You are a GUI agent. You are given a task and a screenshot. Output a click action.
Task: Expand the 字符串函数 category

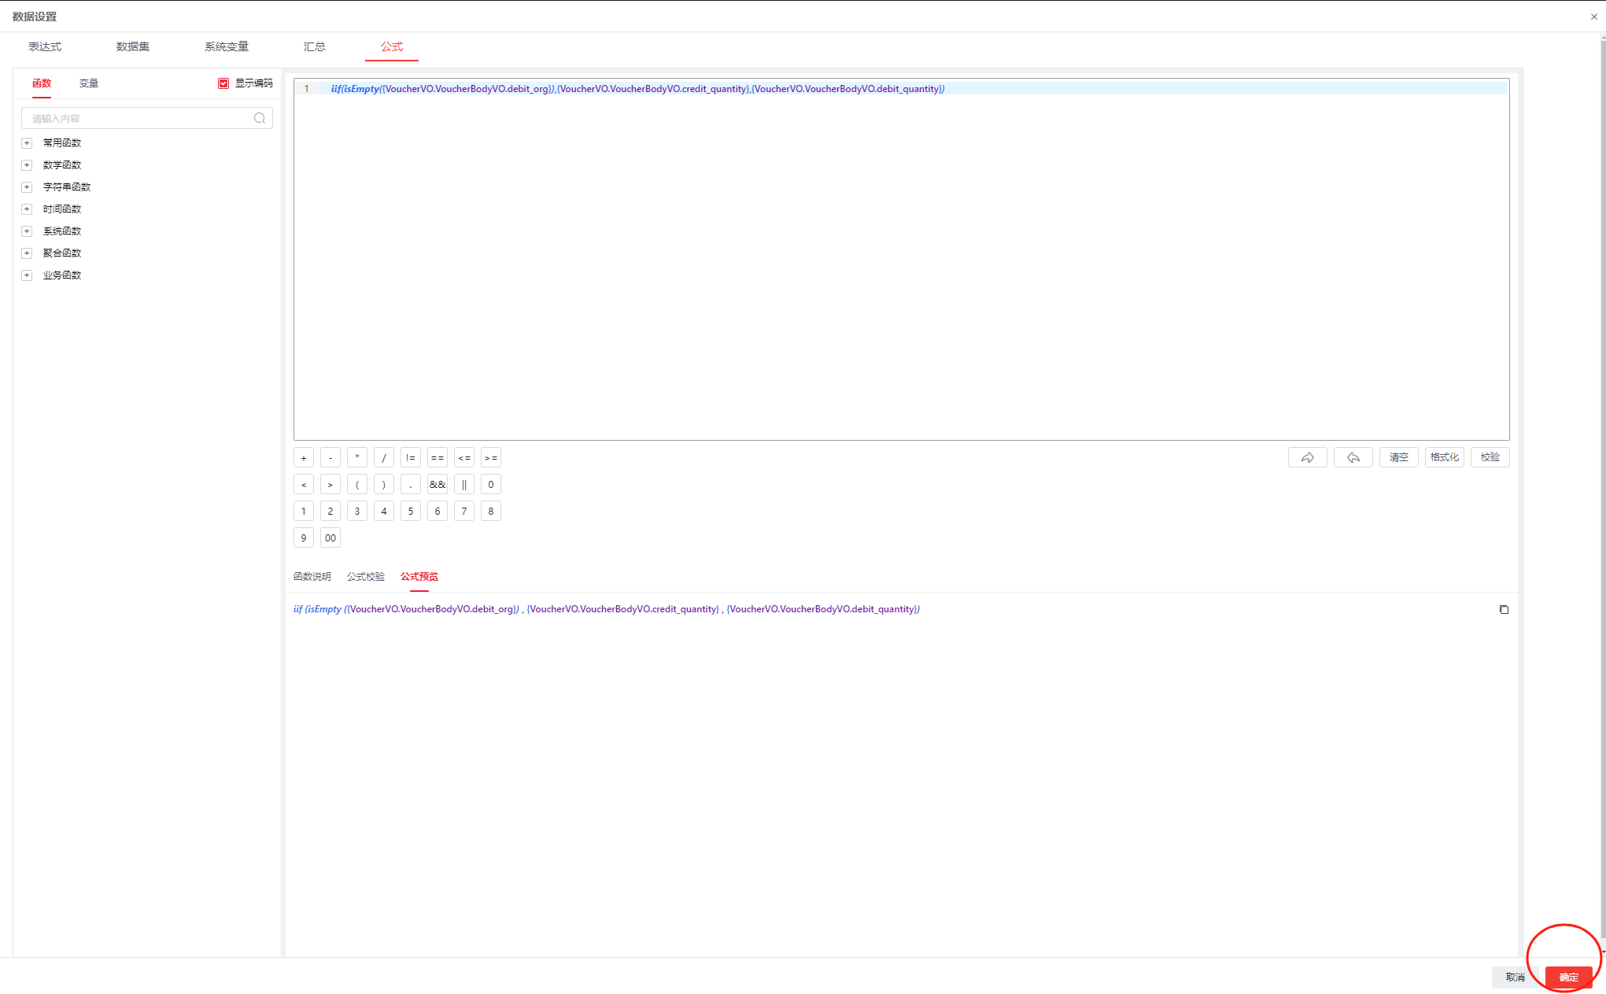(27, 187)
